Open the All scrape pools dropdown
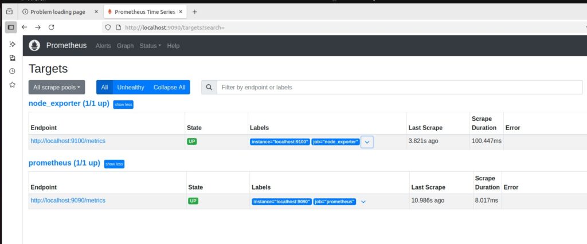The width and height of the screenshot is (587, 244). pyautogui.click(x=57, y=87)
